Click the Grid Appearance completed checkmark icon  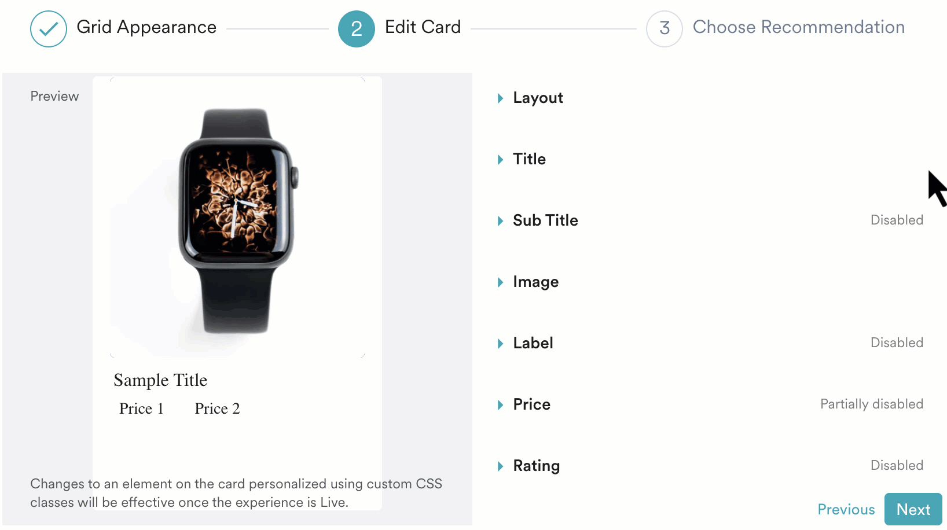pos(49,28)
